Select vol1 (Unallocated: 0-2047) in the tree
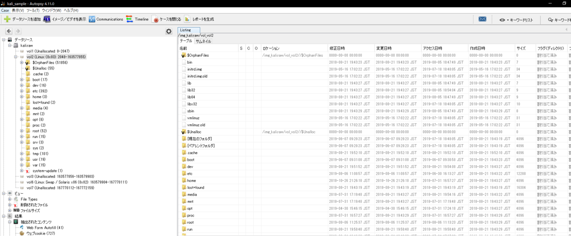 click(48, 51)
